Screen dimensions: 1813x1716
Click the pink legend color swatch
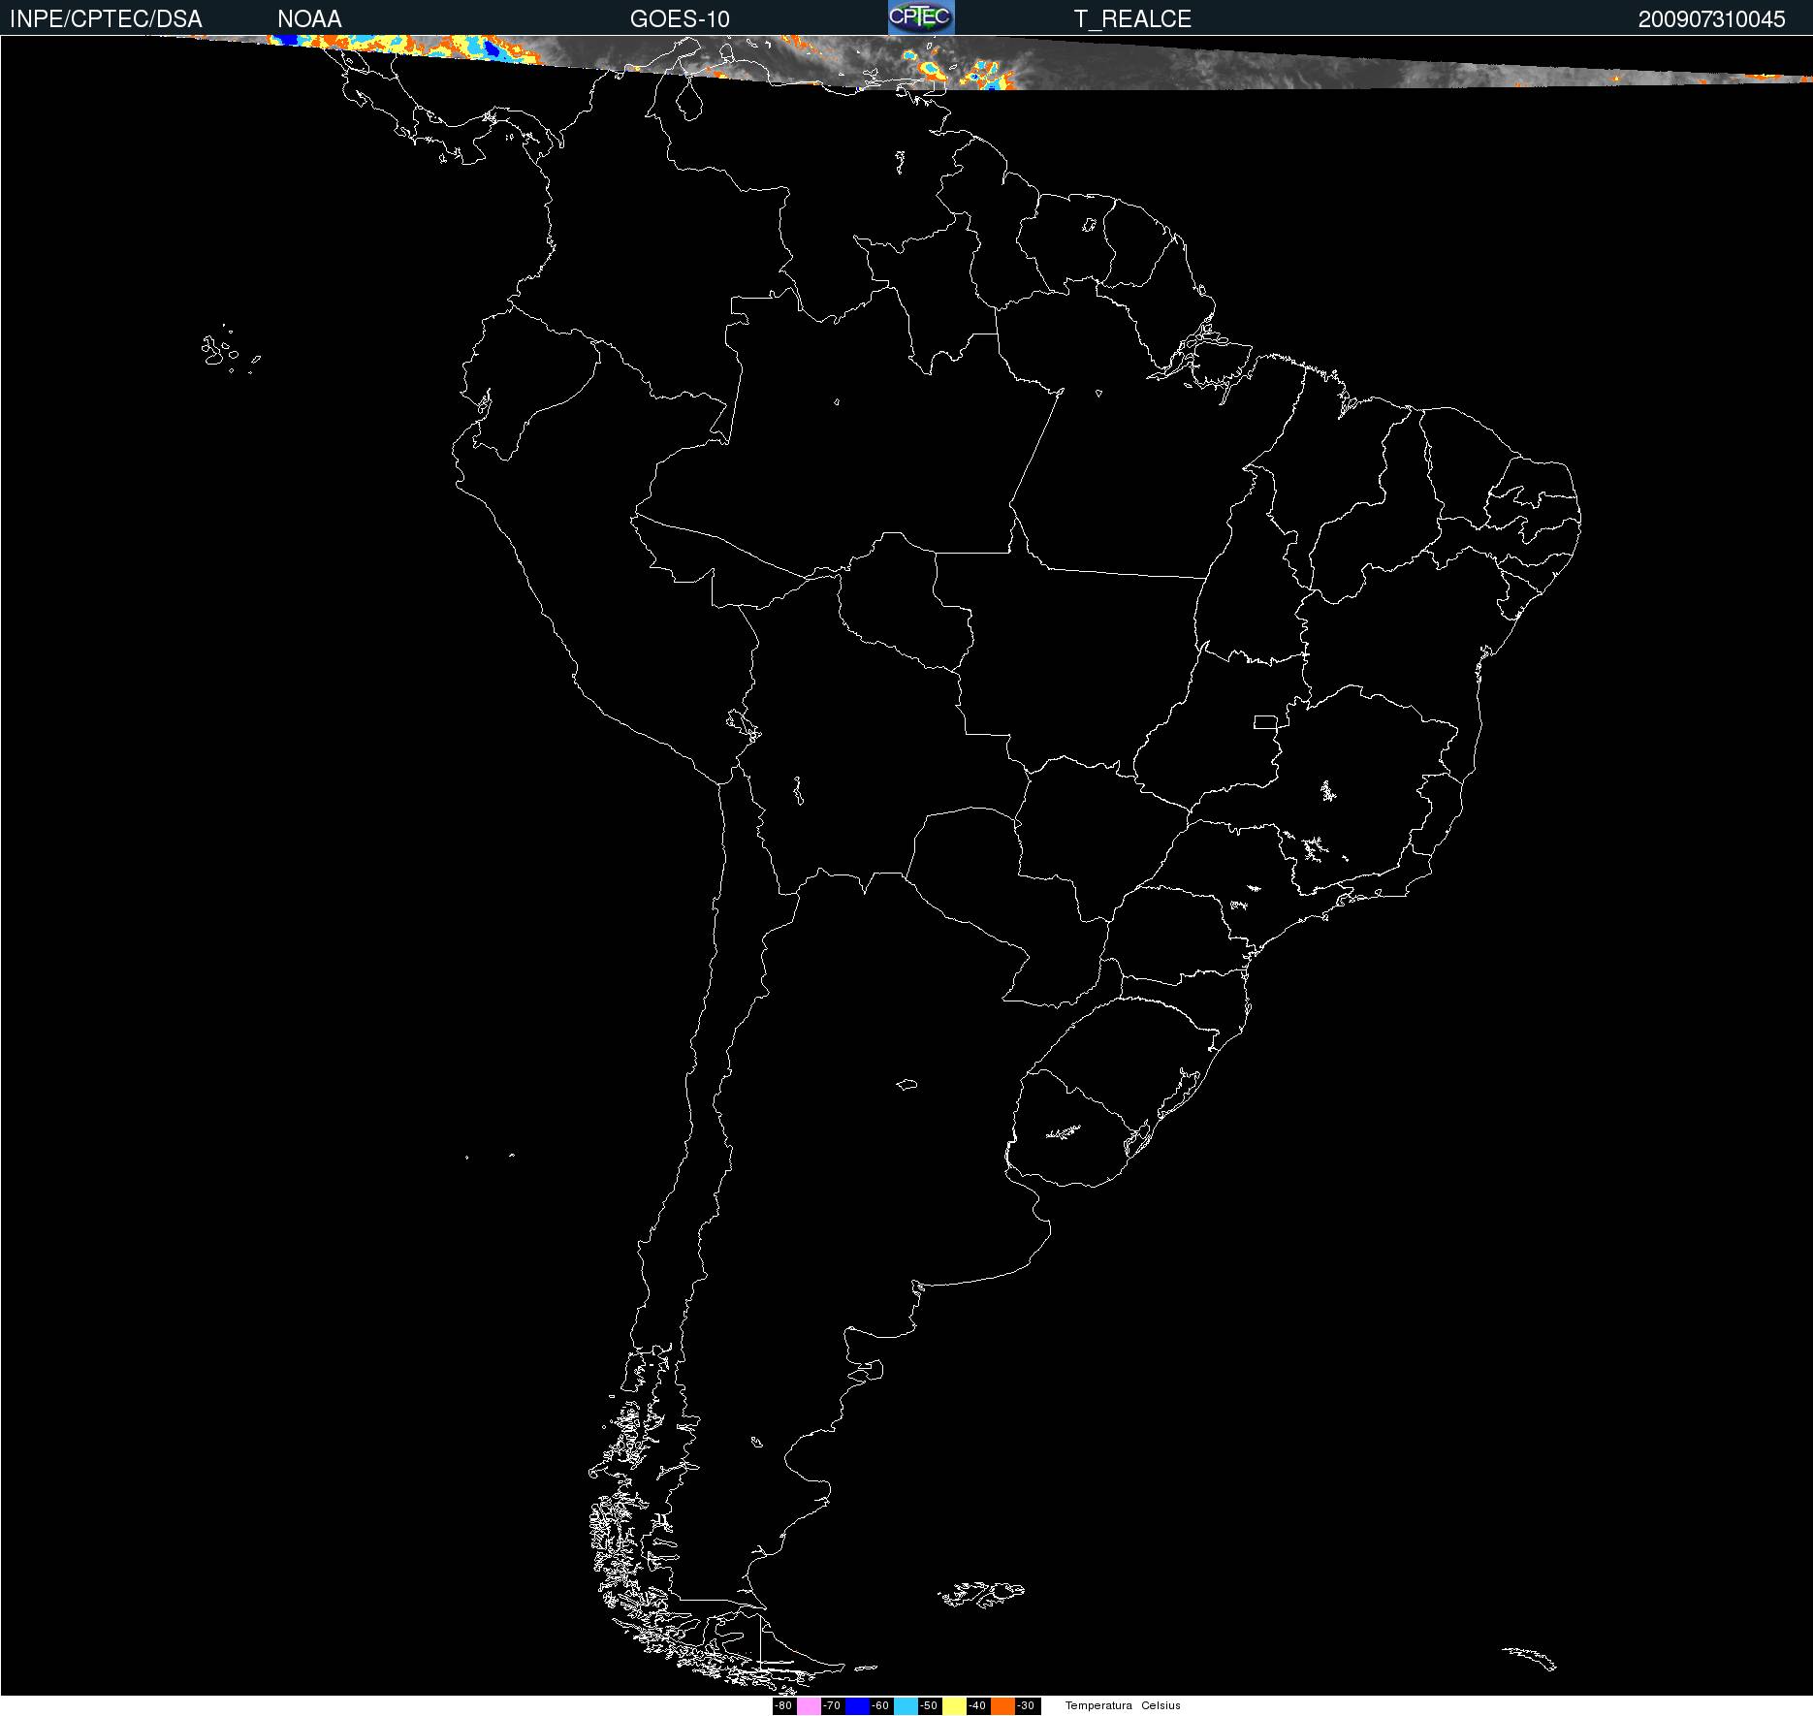pyautogui.click(x=809, y=1705)
